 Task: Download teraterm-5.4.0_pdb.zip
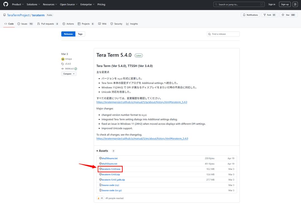tap(113, 180)
